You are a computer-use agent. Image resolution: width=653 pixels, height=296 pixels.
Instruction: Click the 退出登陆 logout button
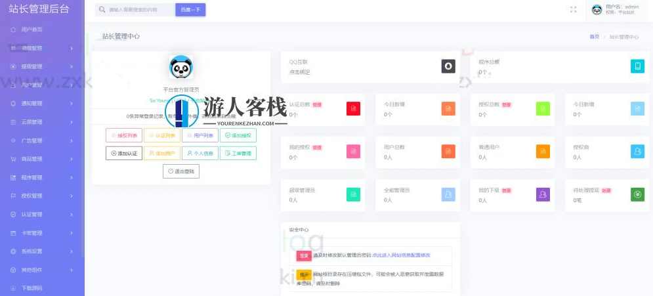(x=181, y=171)
